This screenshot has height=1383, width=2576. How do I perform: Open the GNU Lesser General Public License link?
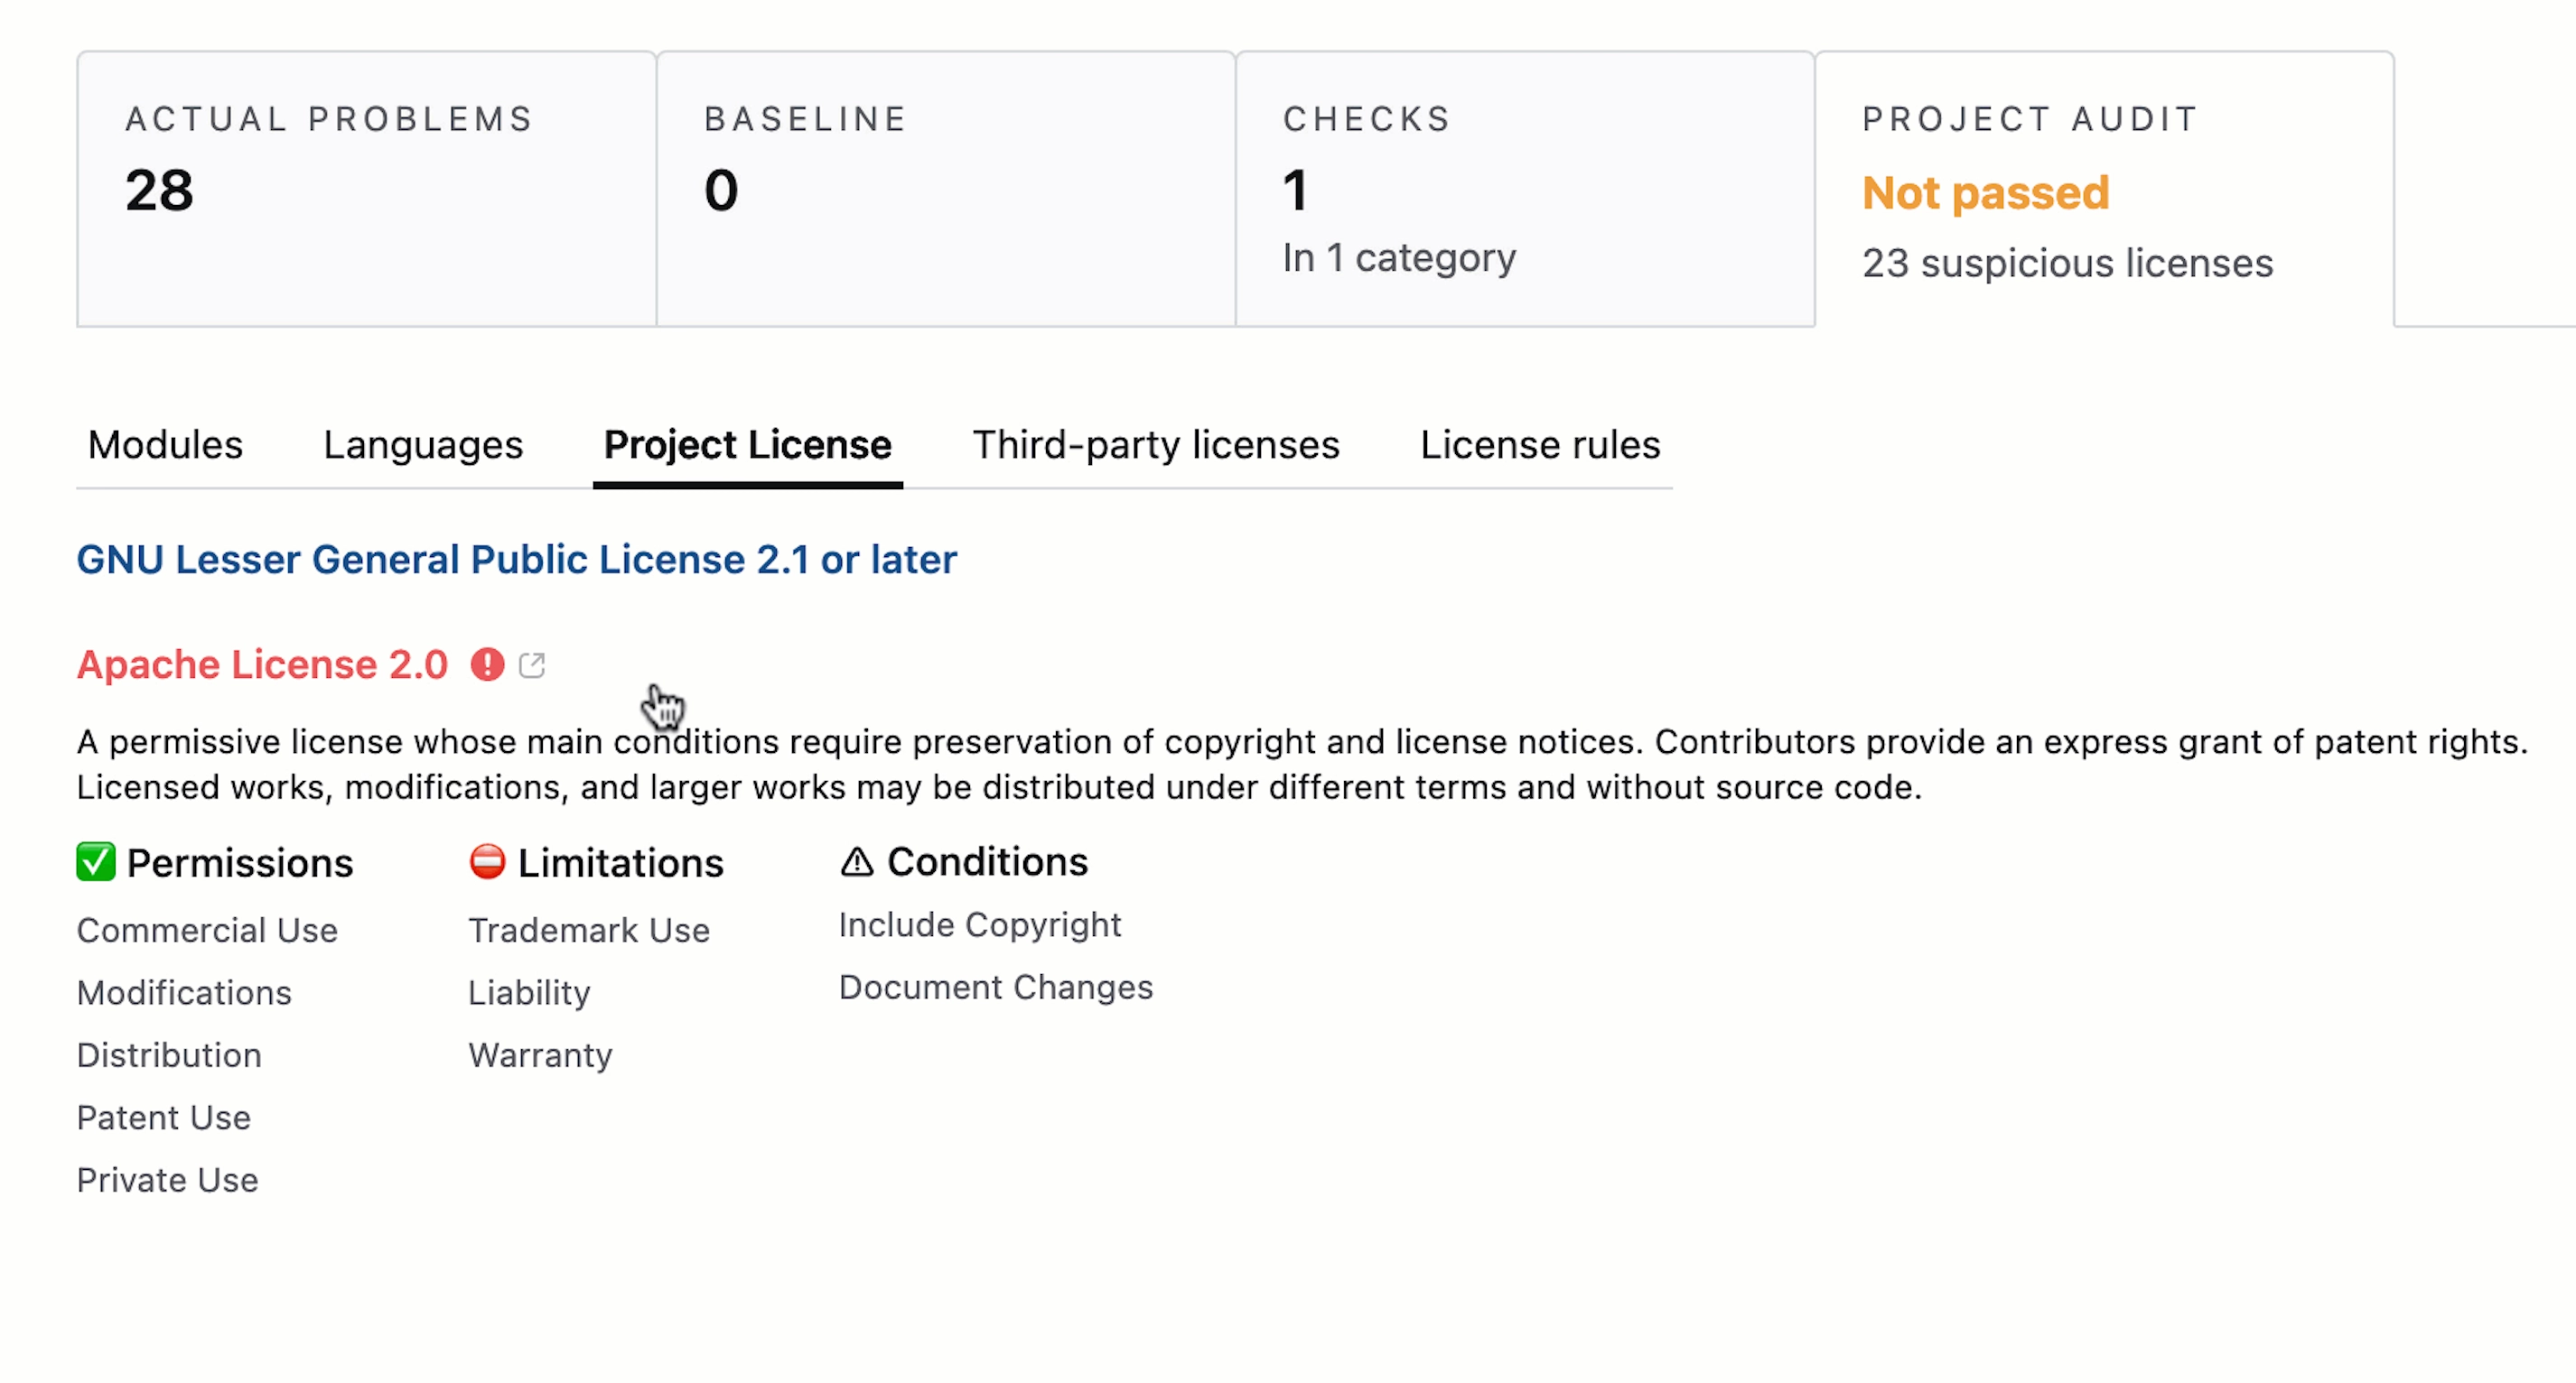[517, 559]
